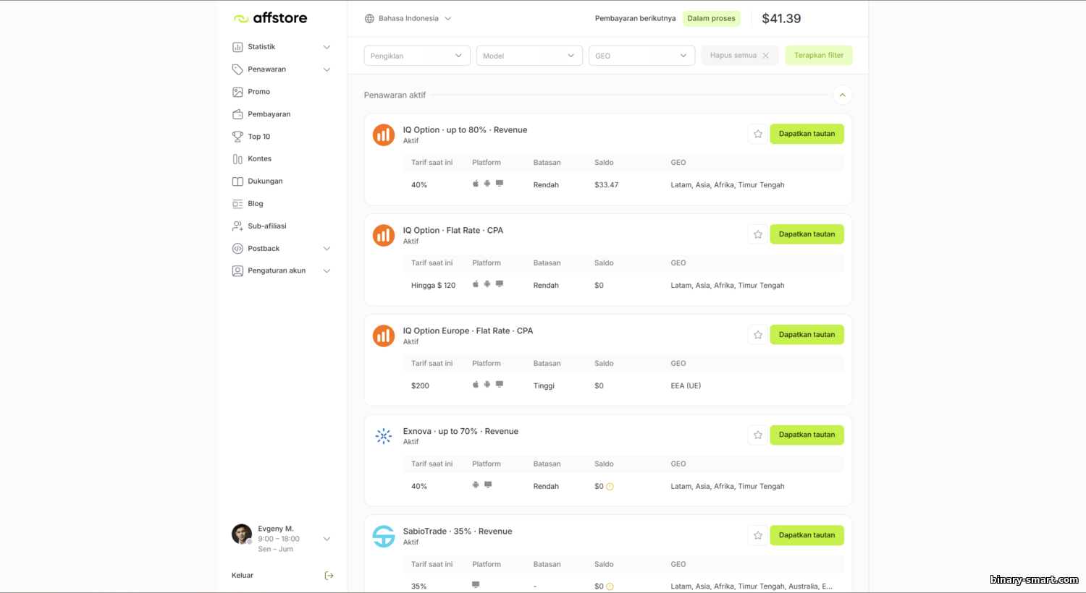Click the Terapkan filter button
This screenshot has width=1086, height=593.
(x=818, y=56)
